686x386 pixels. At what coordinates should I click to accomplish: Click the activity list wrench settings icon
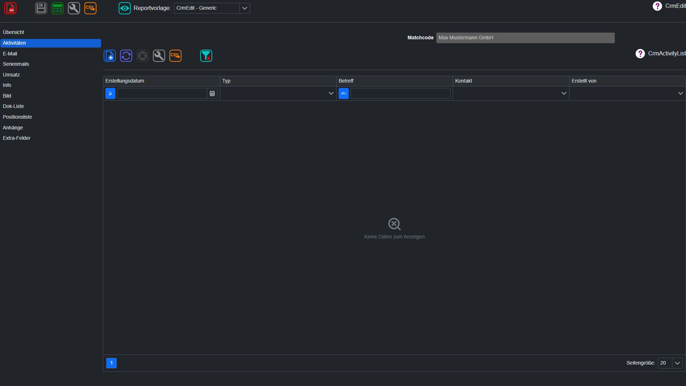tap(159, 56)
